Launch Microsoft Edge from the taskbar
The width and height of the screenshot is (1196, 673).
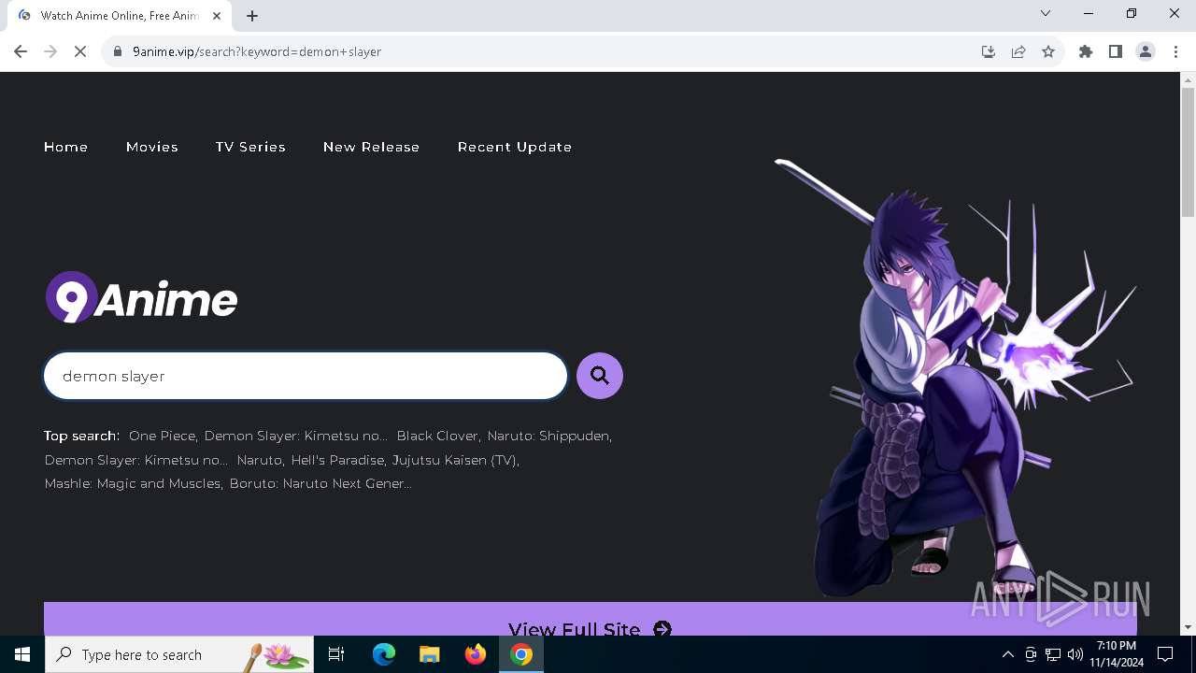point(384,654)
